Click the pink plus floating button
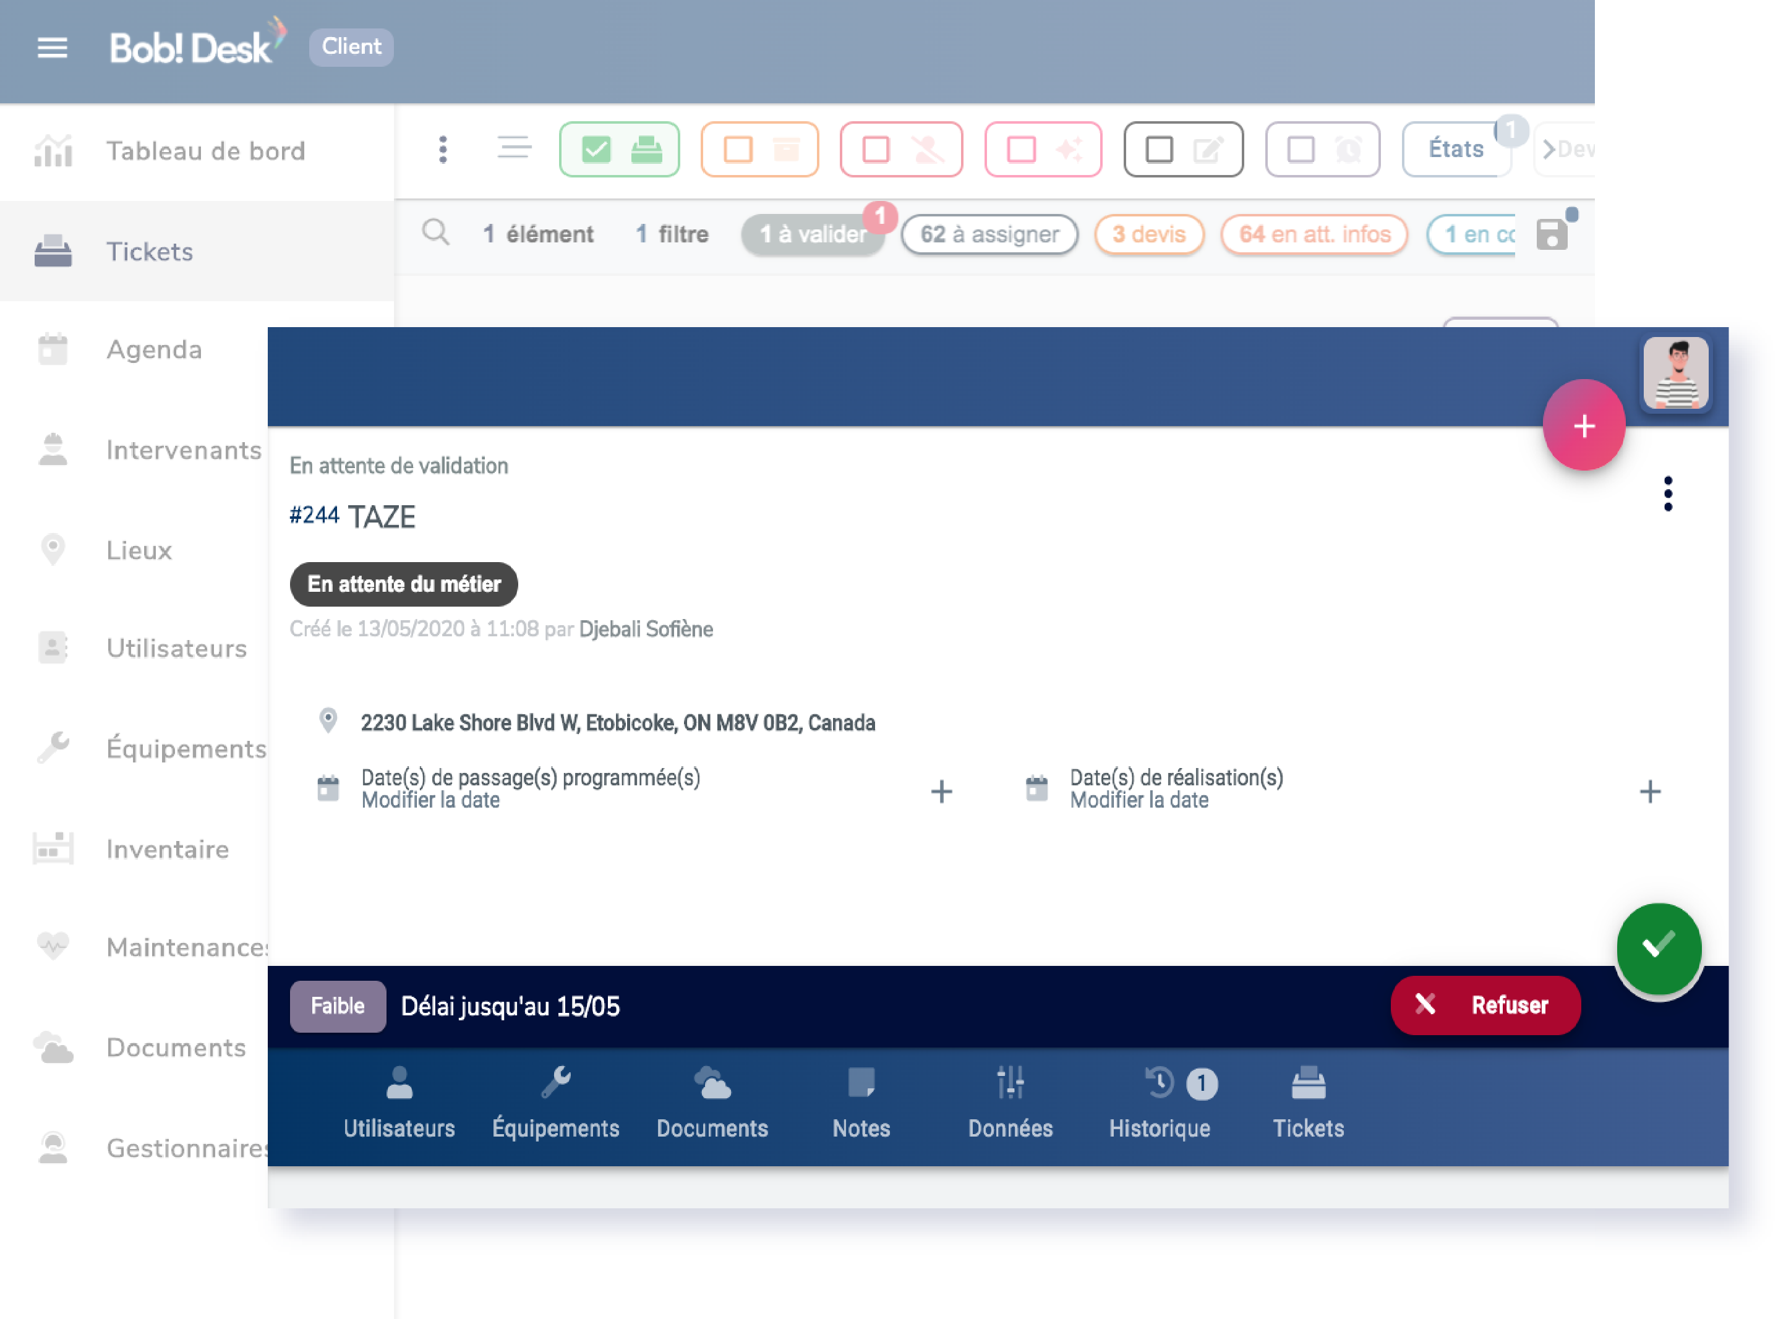The width and height of the screenshot is (1786, 1319). (1584, 425)
